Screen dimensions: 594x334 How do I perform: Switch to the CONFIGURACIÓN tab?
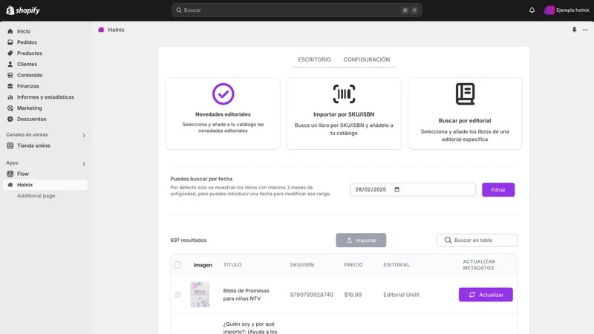coord(367,59)
